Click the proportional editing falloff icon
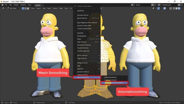 coord(104,8)
